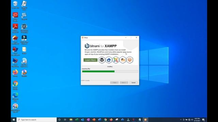
Task: Click the "Installing" label above the progress bar
Action: (x=110, y=66)
